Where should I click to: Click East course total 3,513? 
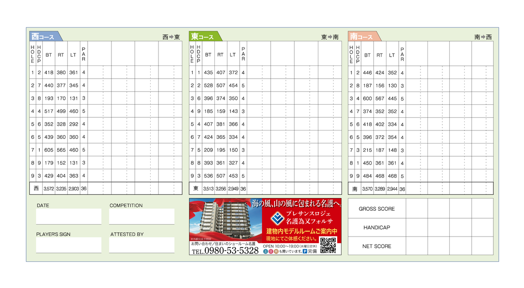click(x=208, y=189)
